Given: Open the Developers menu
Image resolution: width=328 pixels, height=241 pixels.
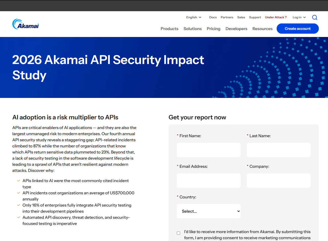Looking at the screenshot, I should click(x=236, y=29).
